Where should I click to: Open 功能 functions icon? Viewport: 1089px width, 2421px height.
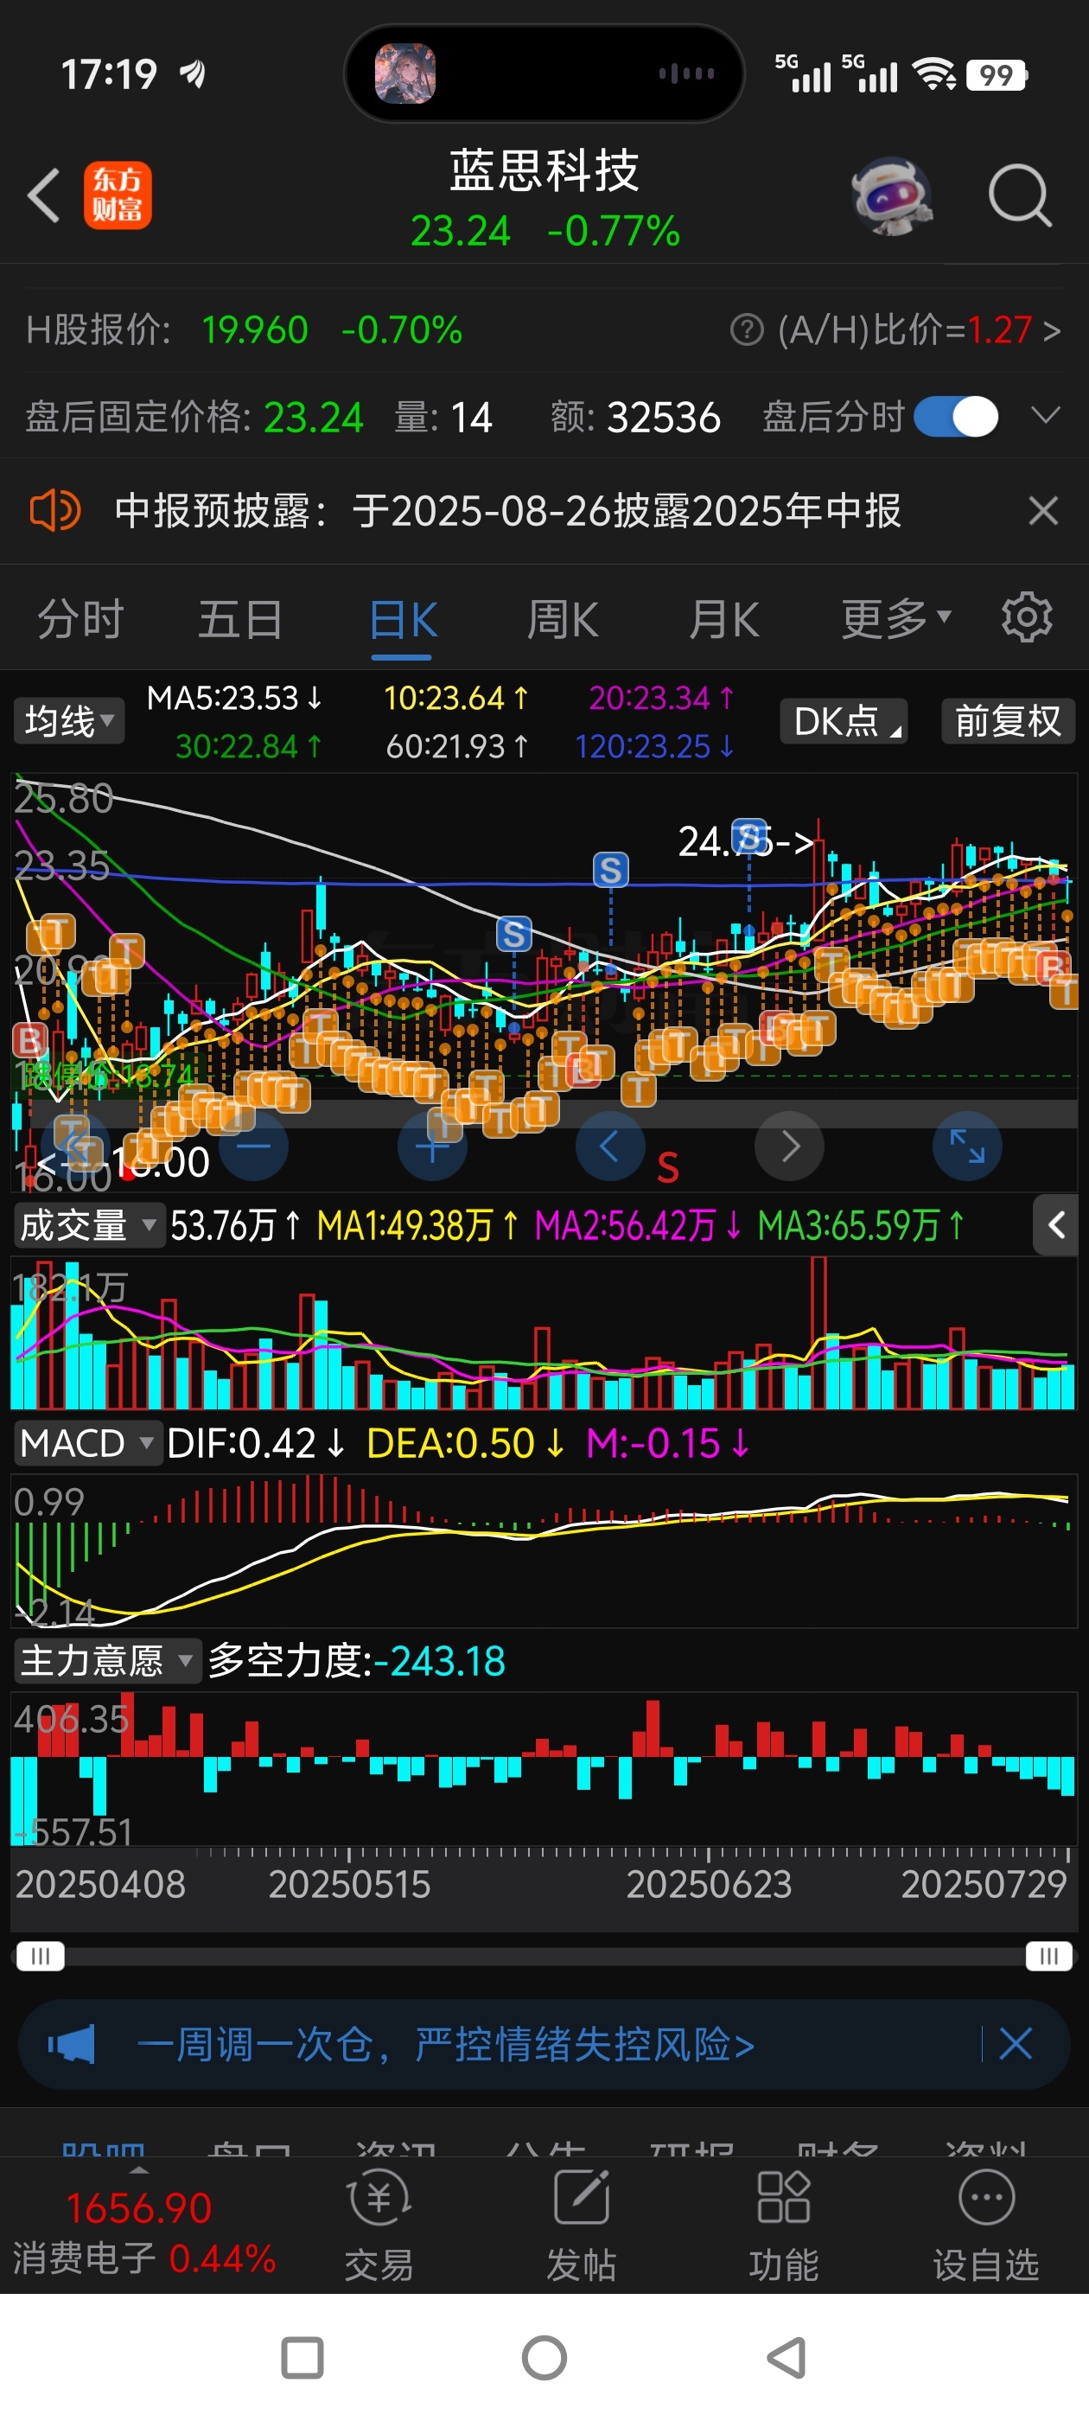tap(784, 2225)
